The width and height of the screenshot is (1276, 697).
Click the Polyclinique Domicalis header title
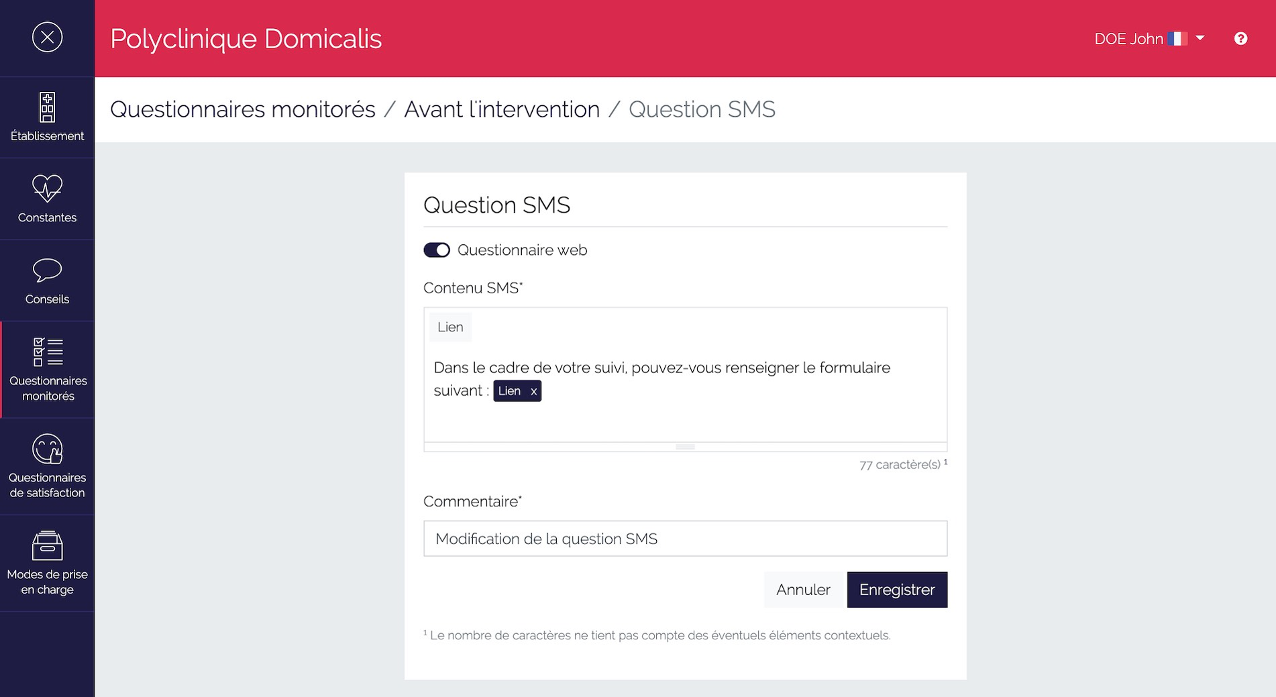(246, 38)
